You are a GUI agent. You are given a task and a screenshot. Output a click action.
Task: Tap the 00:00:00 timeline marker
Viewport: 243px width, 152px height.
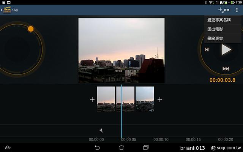coord(96,139)
